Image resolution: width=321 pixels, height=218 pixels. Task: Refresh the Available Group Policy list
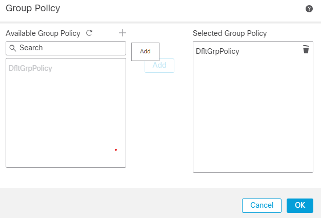click(89, 33)
